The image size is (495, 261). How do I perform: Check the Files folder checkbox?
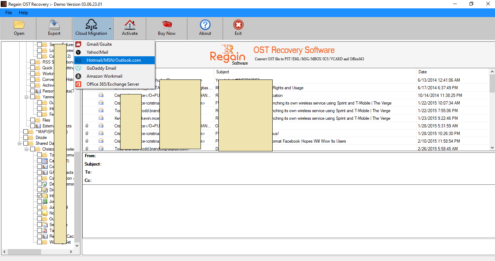33,120
